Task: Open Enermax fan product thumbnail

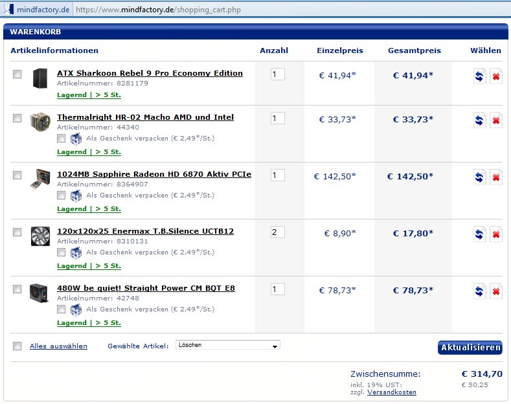Action: [40, 236]
